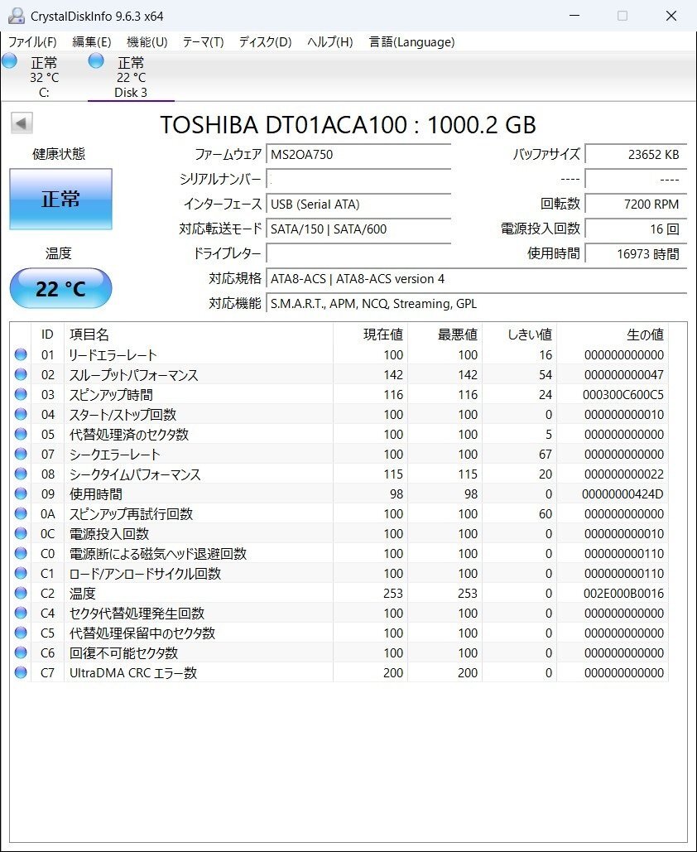
Task: Click raw value 000300C600C5
Action: coord(623,394)
